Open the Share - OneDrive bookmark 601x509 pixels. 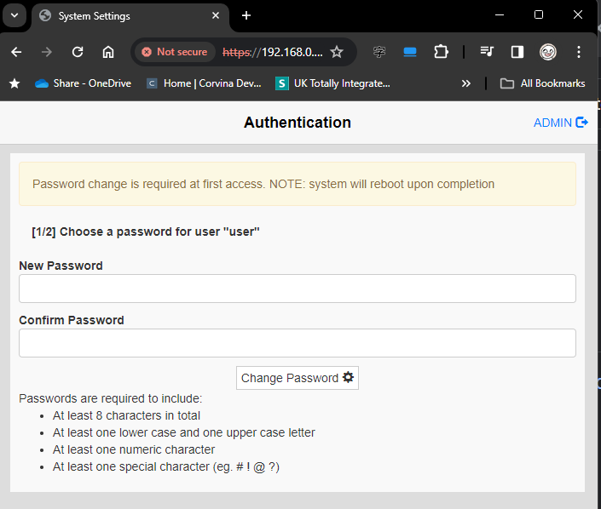[x=84, y=83]
